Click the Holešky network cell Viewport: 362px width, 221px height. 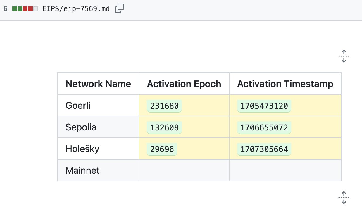pyautogui.click(x=98, y=149)
